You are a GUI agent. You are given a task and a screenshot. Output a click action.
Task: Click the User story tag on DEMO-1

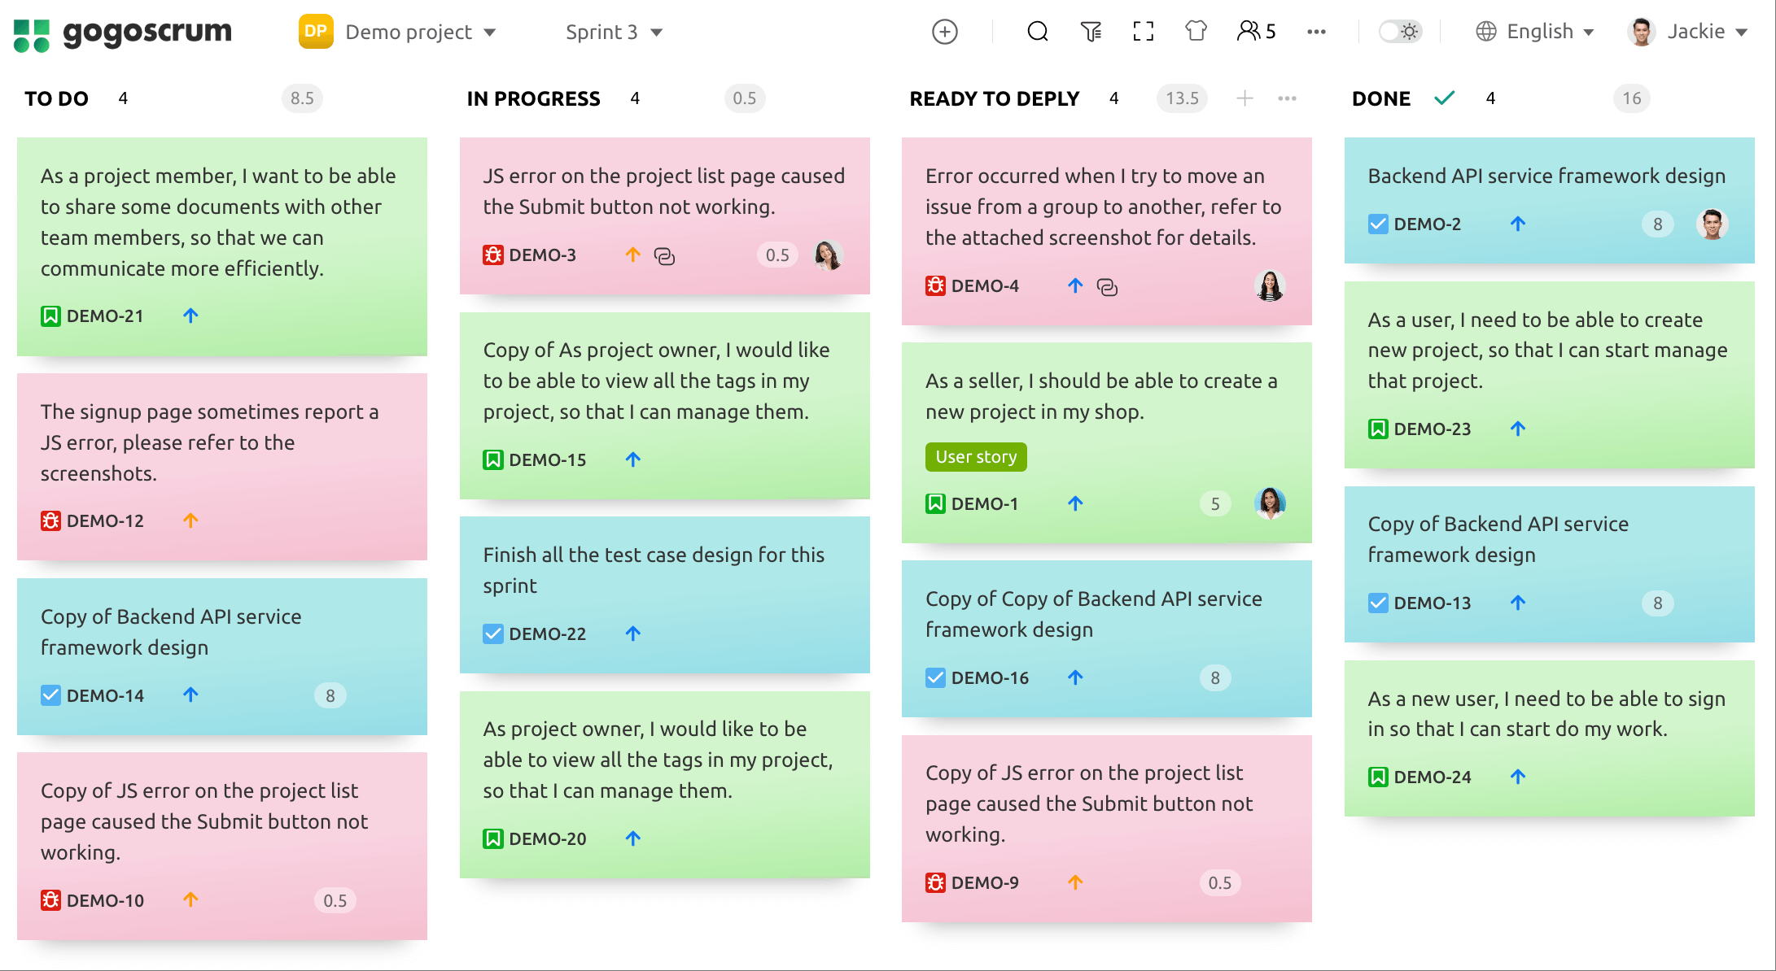[x=976, y=457]
